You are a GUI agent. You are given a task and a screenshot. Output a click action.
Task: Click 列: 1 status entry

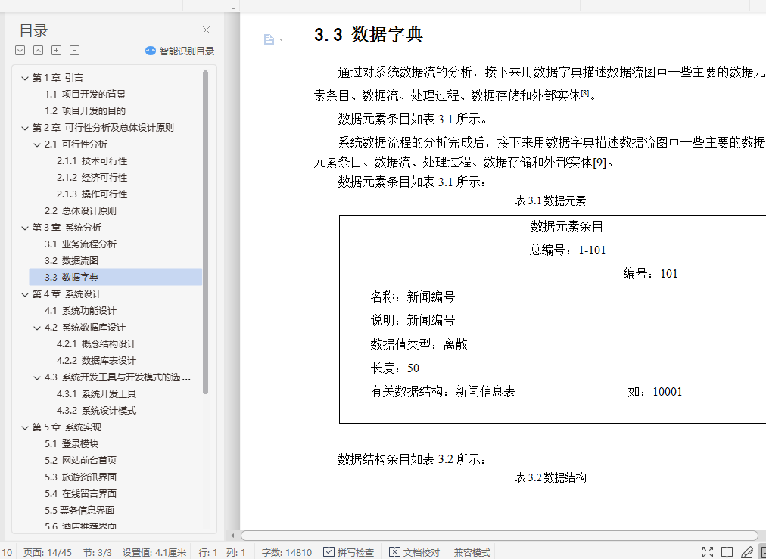pyautogui.click(x=236, y=553)
